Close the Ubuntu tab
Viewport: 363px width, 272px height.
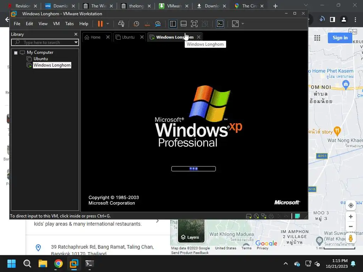point(142,37)
